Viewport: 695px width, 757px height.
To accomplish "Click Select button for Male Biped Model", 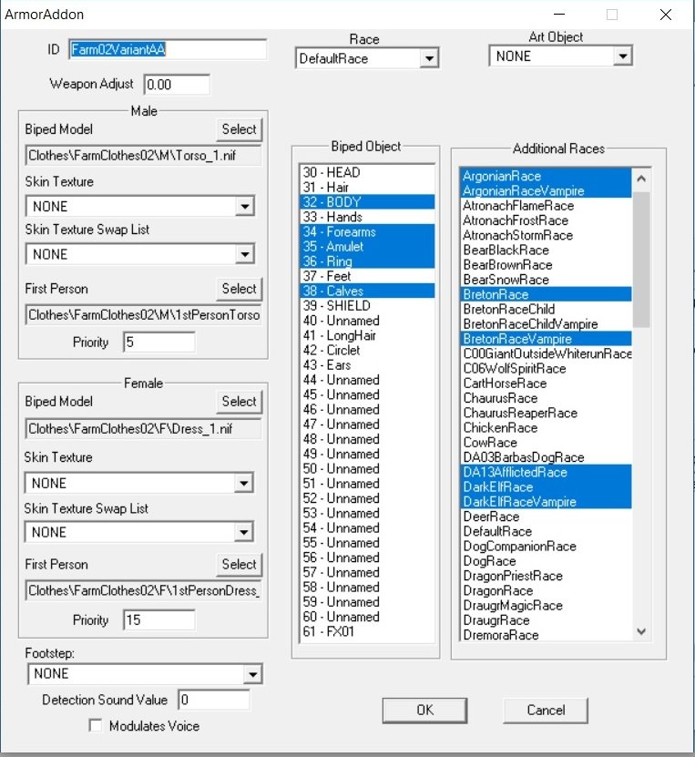I will pyautogui.click(x=239, y=129).
